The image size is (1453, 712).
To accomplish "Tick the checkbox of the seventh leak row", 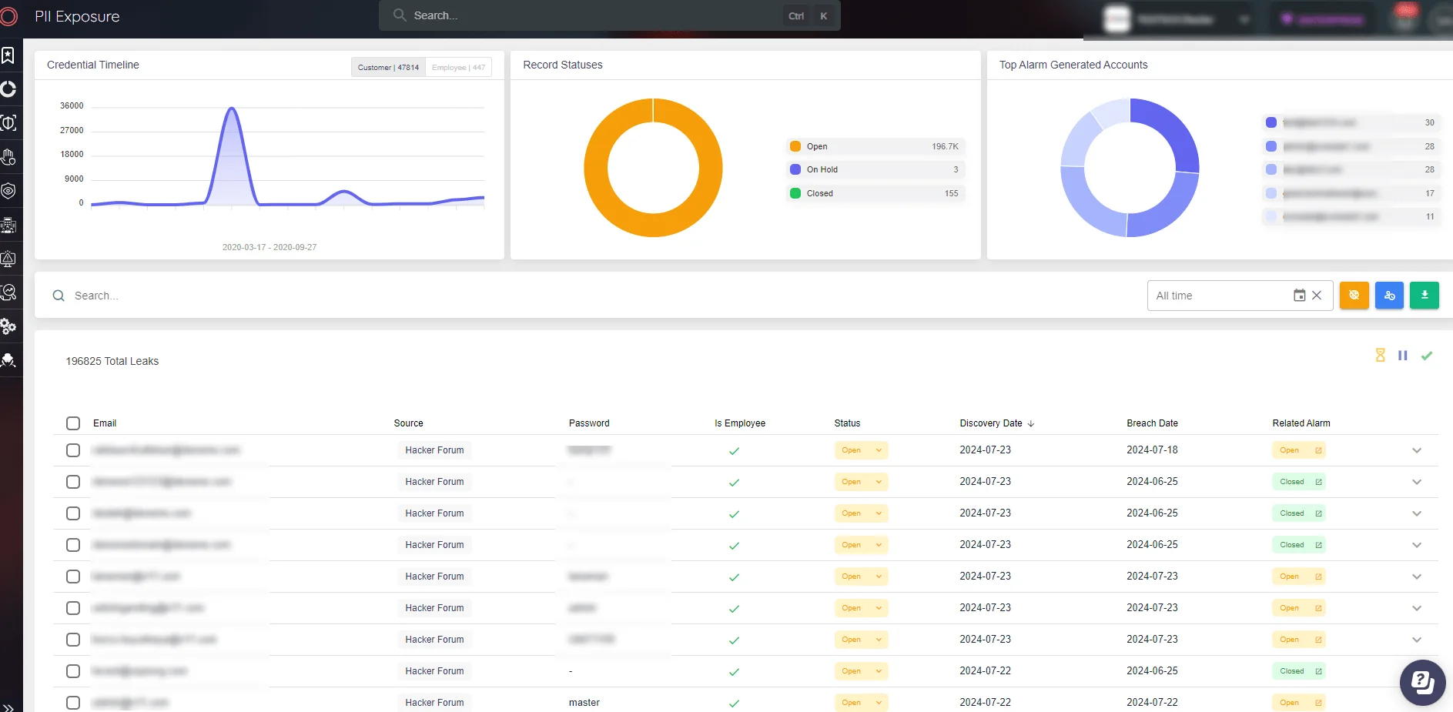I will pos(73,640).
